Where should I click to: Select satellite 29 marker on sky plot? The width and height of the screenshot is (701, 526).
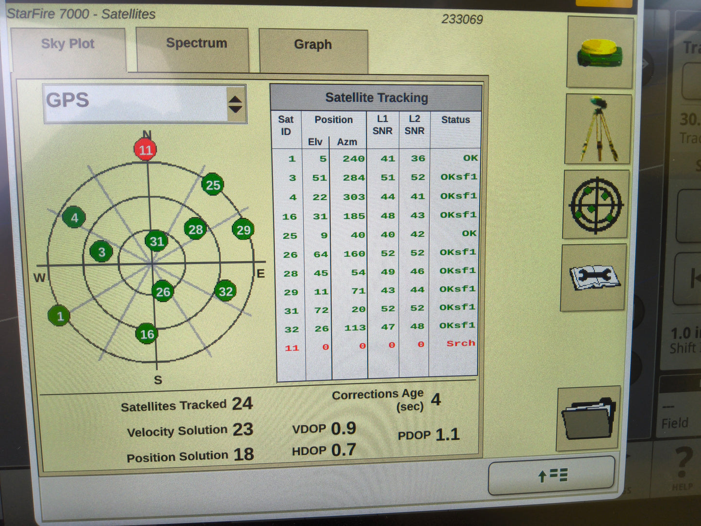[x=243, y=230]
